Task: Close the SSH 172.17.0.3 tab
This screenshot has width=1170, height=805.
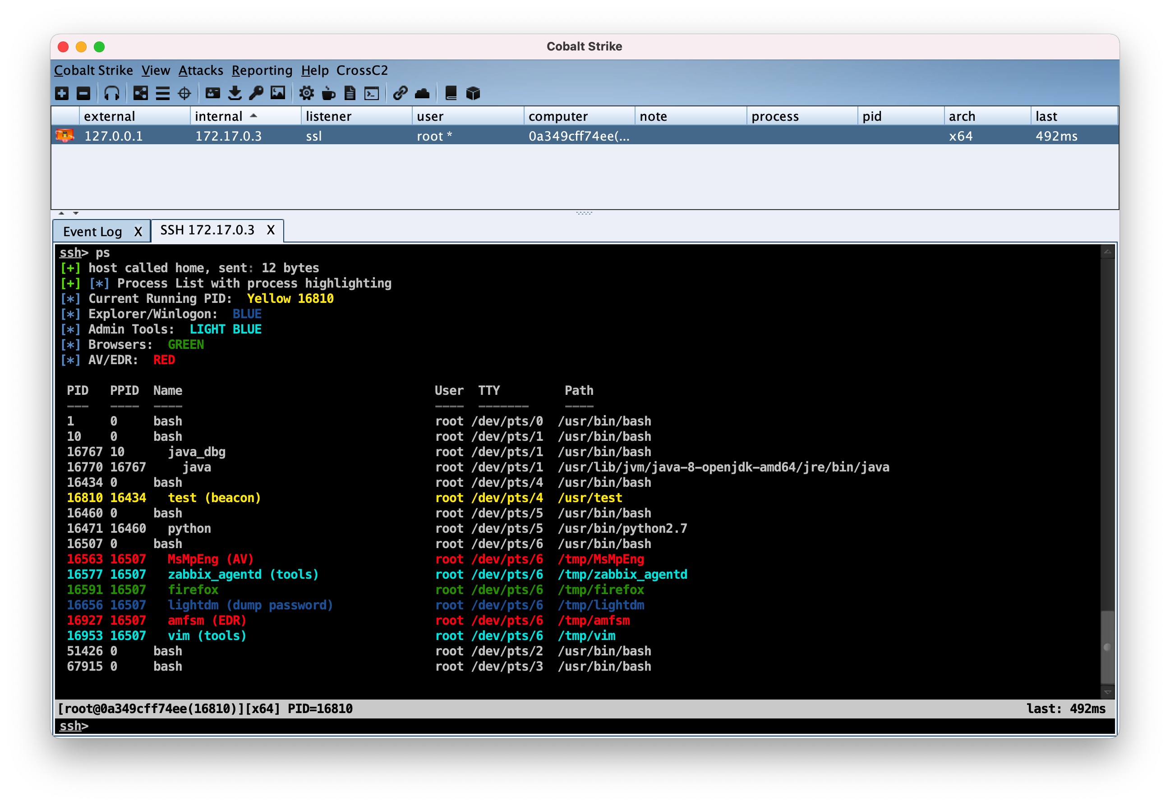Action: (x=271, y=230)
